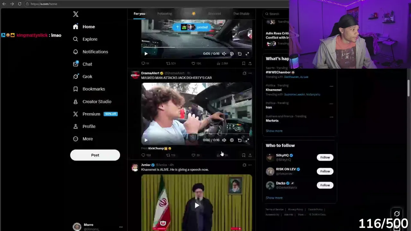Open Iran trend more options
This screenshot has height=231, width=411.
[x=331, y=104]
